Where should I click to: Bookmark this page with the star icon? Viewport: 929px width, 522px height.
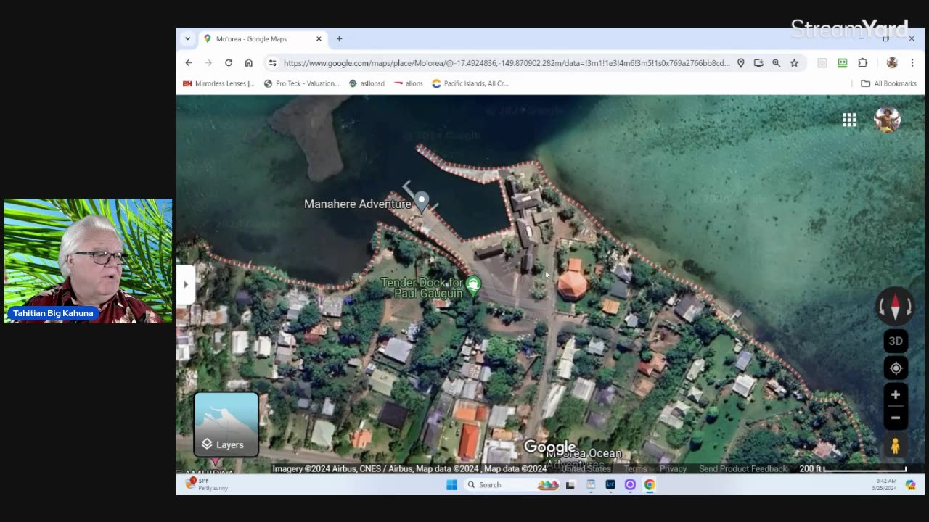click(794, 63)
